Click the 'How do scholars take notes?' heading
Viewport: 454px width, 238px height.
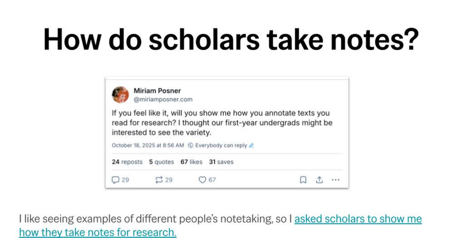231,39
